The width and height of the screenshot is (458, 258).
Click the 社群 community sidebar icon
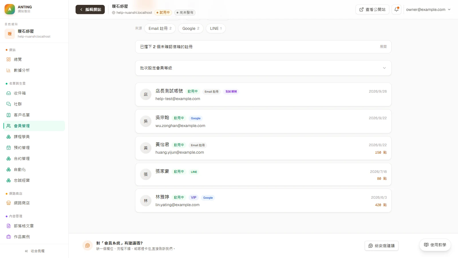click(9, 104)
